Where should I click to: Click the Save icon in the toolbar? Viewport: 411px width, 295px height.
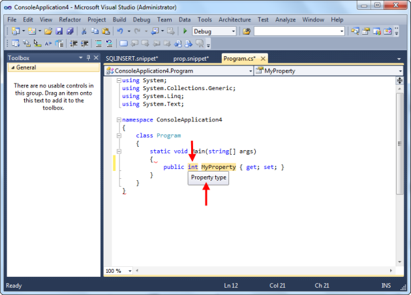tap(59, 31)
